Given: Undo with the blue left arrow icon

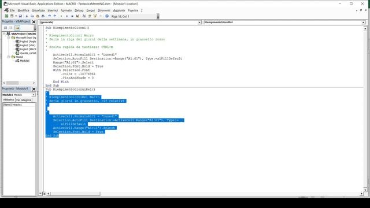Looking at the screenshot, I should coord(50,16).
